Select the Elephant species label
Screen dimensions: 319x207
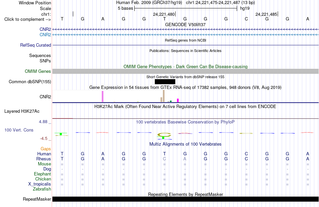click(x=43, y=174)
